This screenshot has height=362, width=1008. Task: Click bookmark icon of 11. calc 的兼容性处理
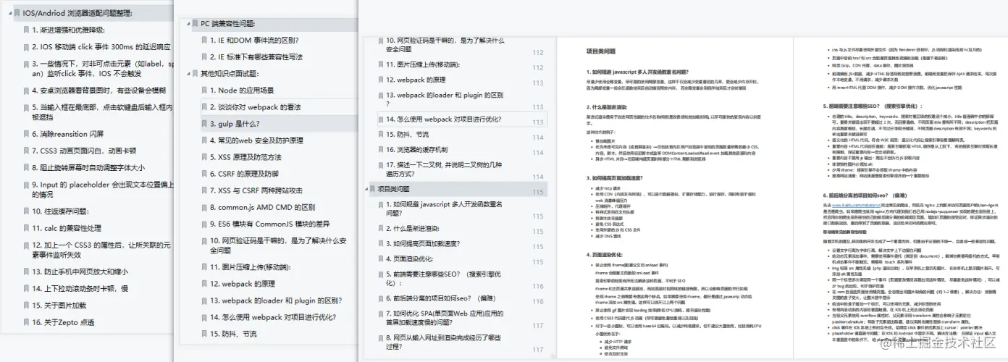click(25, 228)
